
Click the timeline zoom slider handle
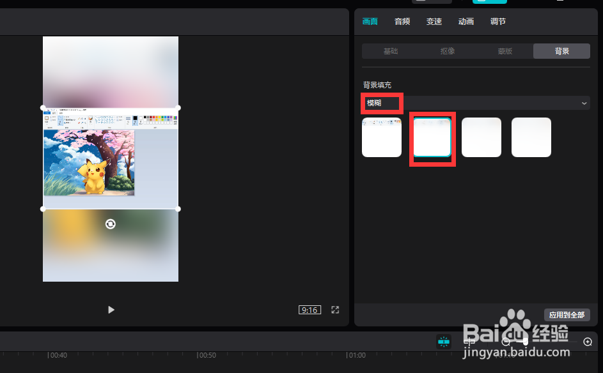[526, 342]
